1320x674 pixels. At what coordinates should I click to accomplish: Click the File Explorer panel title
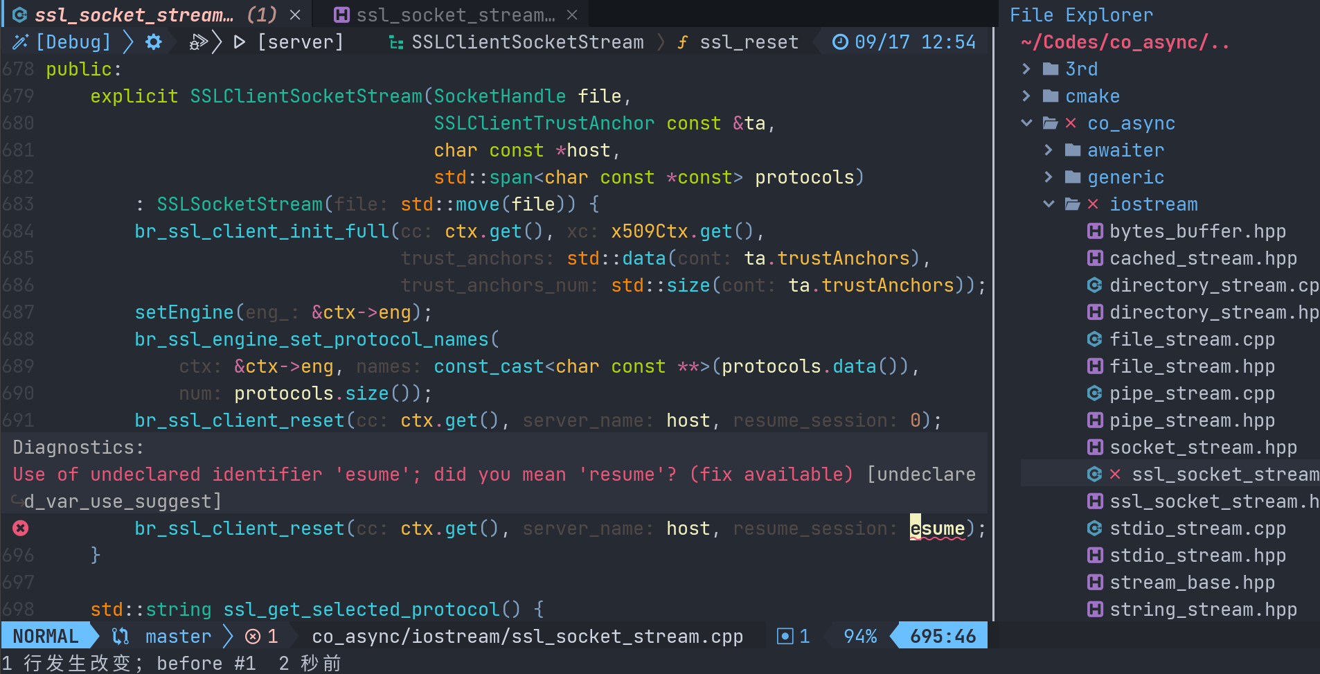(1081, 15)
